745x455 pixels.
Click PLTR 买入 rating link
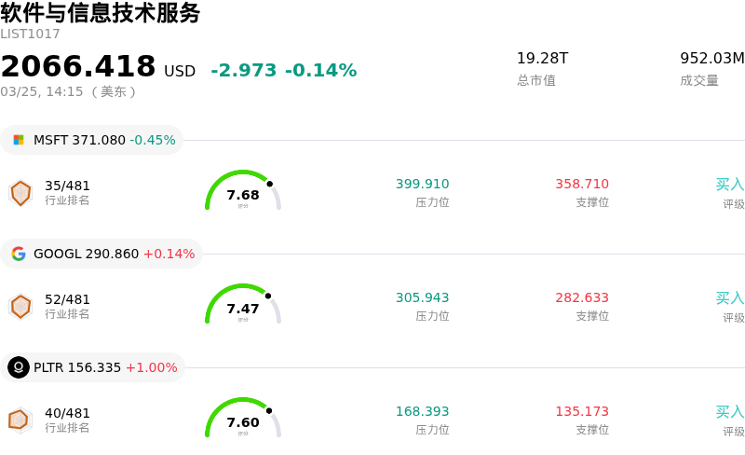coord(729,412)
